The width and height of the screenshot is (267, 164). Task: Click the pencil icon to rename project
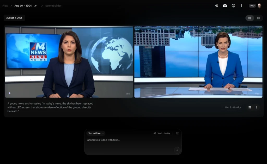tap(36, 6)
